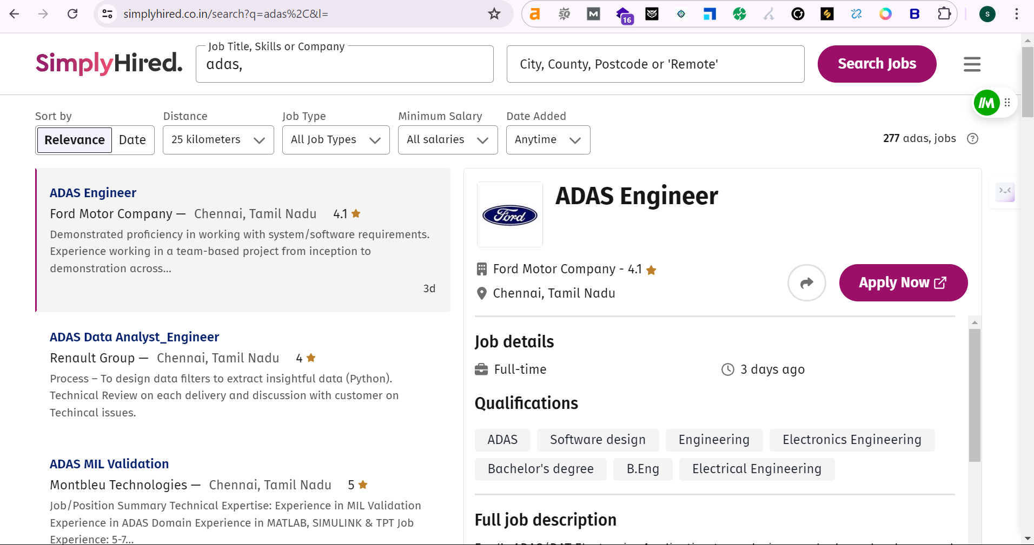The image size is (1034, 545).
Task: Open the Grammarly extension icon
Action: [798, 14]
